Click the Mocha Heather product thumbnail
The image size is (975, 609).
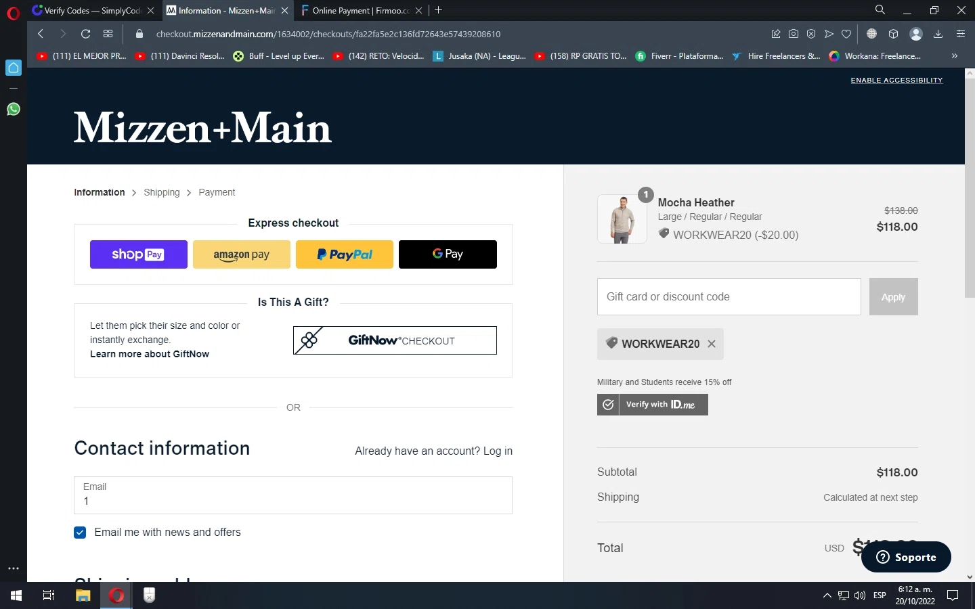[622, 219]
